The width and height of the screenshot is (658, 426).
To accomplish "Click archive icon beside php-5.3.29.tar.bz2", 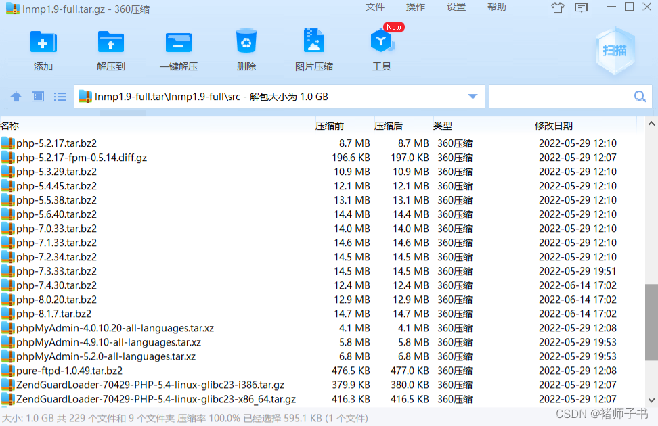I will pyautogui.click(x=7, y=172).
